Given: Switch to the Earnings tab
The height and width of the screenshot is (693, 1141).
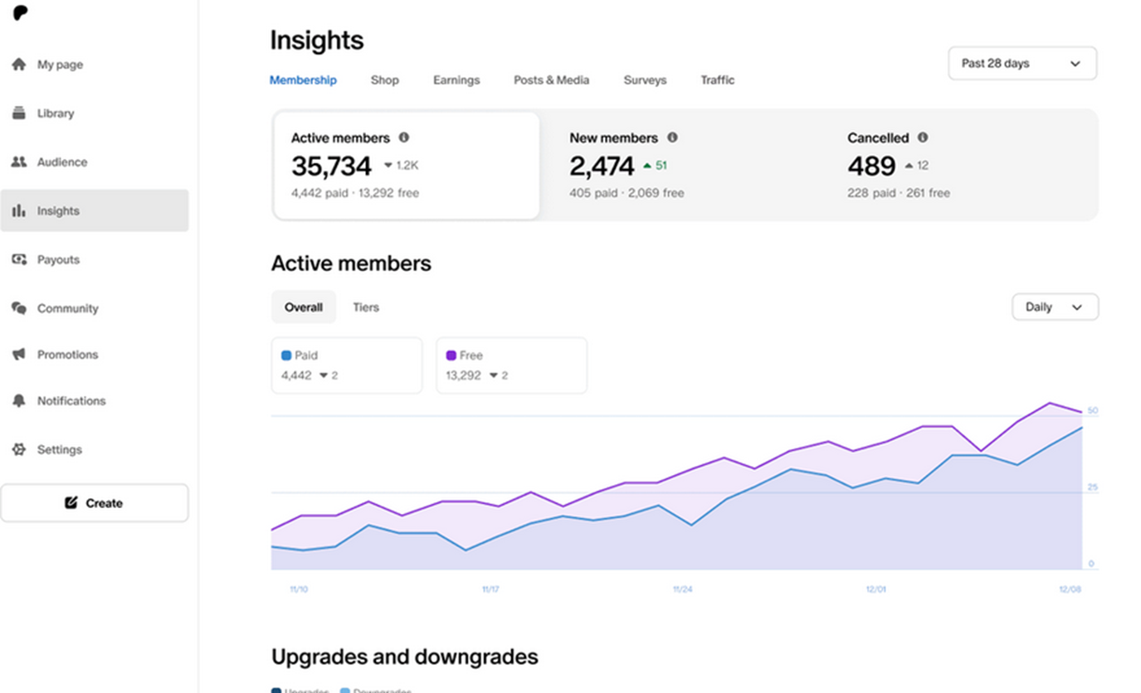Looking at the screenshot, I should coord(456,80).
